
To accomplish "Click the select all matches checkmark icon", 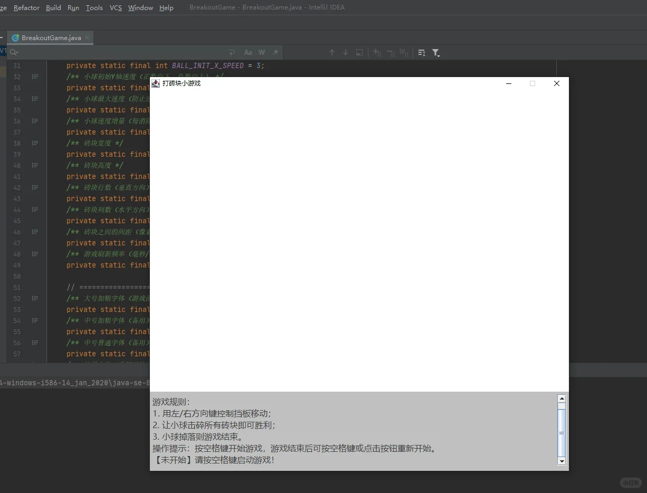I will tap(404, 52).
